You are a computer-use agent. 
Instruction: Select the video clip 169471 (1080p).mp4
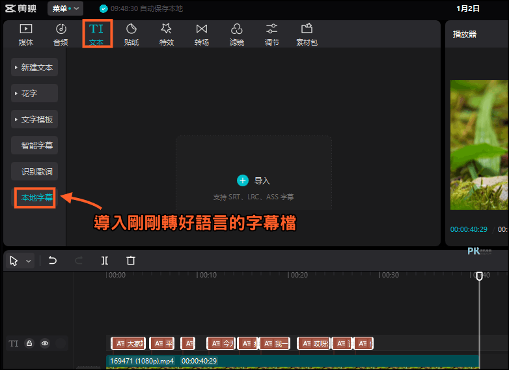coord(292,362)
